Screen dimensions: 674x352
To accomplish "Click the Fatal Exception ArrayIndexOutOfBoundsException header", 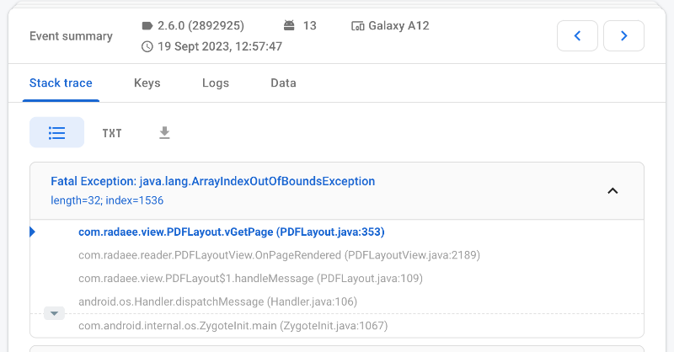I will 212,181.
